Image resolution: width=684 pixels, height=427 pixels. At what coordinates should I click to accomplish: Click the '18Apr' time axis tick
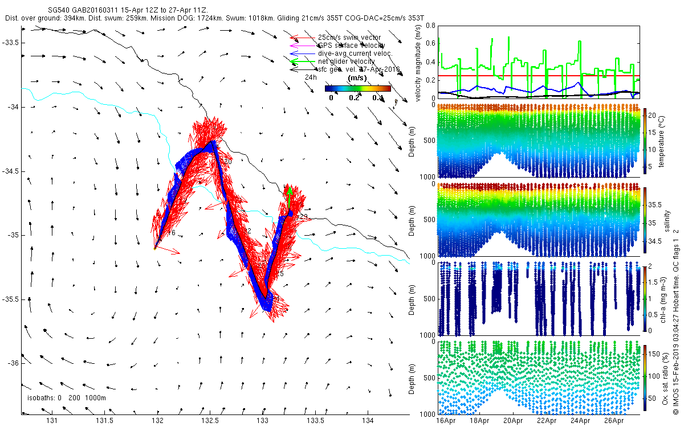pyautogui.click(x=479, y=421)
